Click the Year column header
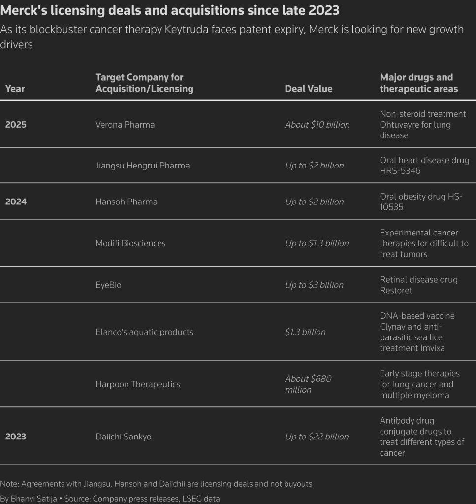Viewport: 476px width, 504px height. [15, 89]
